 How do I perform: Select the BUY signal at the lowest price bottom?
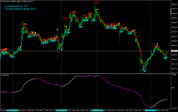tap(144, 70)
